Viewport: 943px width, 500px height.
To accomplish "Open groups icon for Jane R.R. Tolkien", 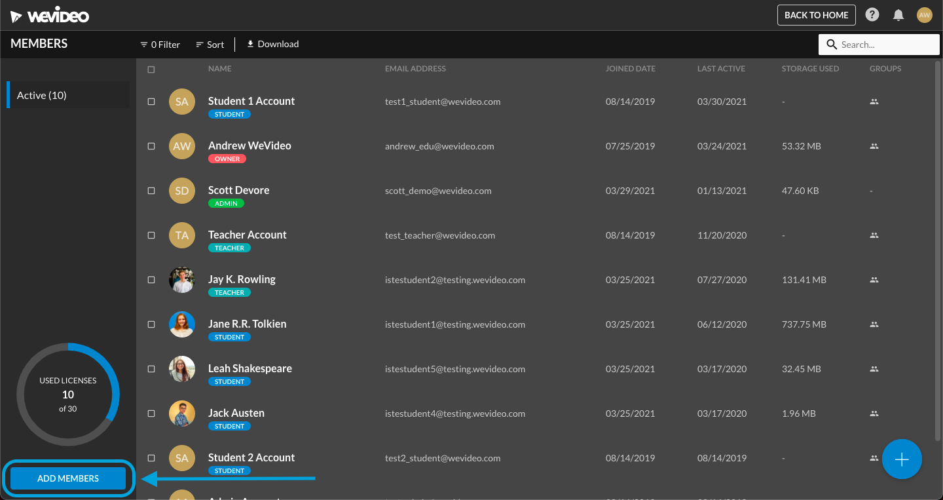I will [874, 324].
